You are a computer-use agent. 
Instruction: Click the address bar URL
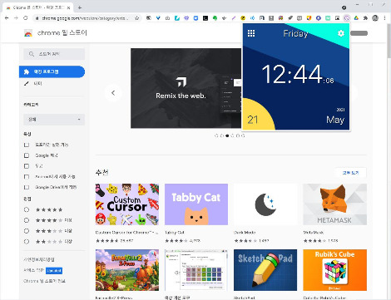click(x=86, y=18)
